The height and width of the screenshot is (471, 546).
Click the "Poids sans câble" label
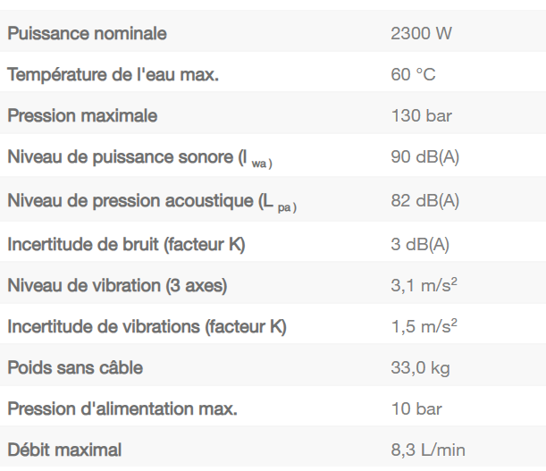[x=75, y=368]
